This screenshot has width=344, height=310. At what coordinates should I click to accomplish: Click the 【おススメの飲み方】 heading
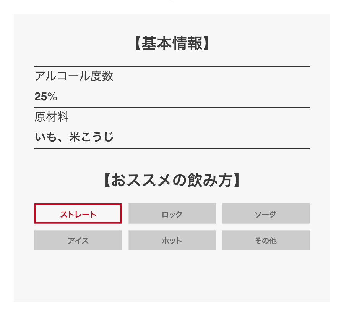(172, 181)
